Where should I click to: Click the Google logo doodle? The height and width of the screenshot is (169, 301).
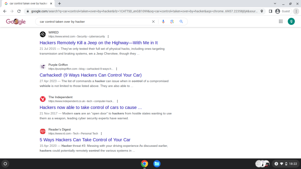click(16, 21)
